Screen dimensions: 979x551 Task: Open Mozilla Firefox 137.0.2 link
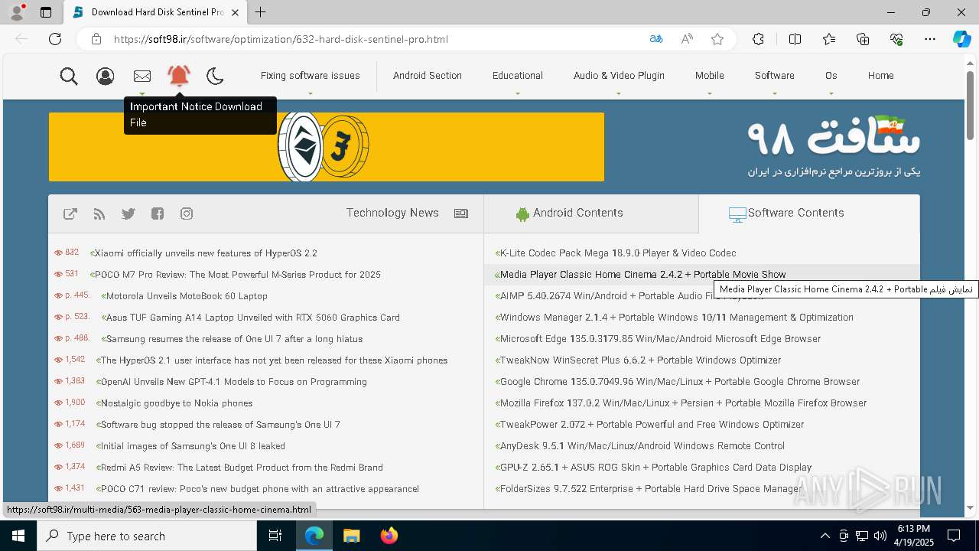point(683,403)
